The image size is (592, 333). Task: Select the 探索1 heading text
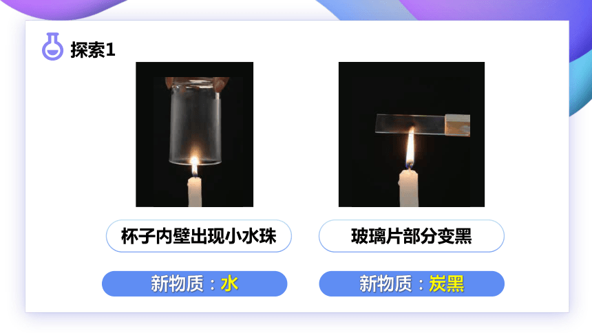(92, 50)
